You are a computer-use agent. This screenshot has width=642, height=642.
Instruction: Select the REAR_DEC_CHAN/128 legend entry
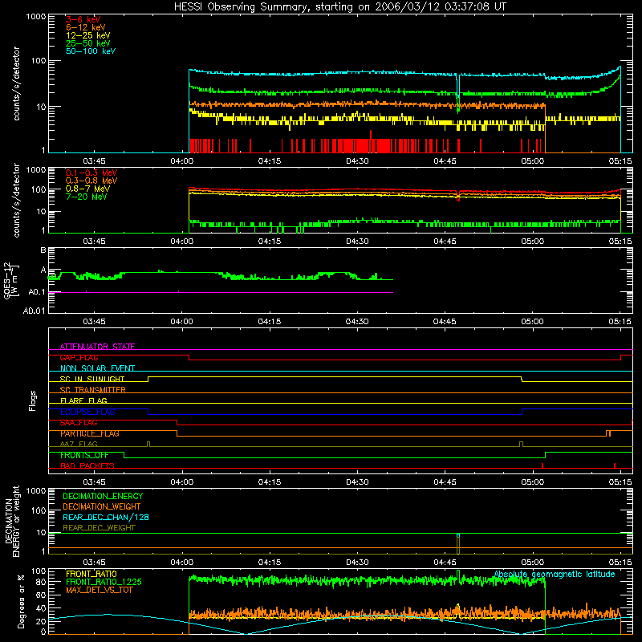coord(106,518)
